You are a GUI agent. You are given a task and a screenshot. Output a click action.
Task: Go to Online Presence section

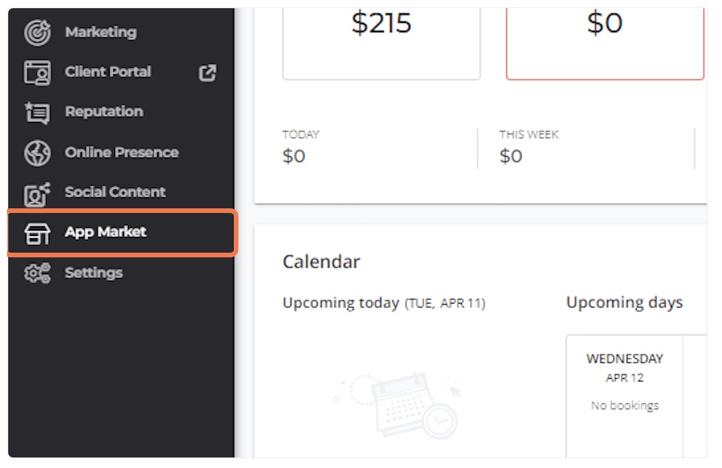pos(122,152)
